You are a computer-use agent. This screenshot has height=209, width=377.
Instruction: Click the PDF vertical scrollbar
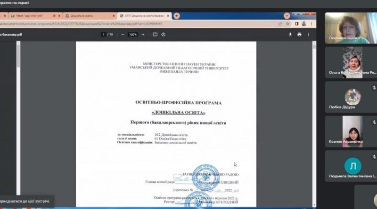coord(314,124)
